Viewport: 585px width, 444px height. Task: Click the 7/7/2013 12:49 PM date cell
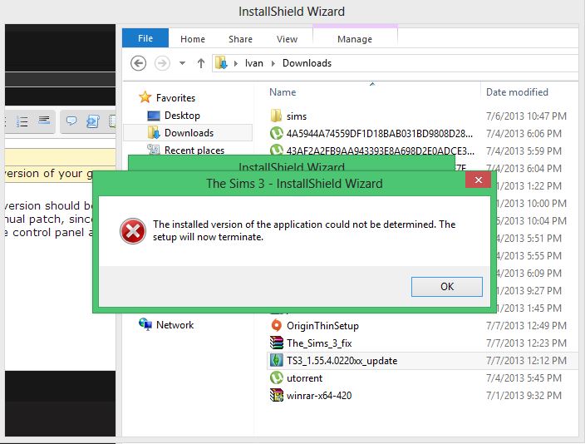(x=526, y=326)
